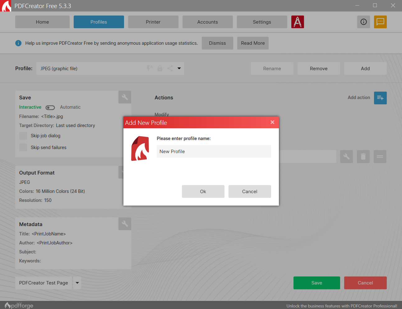Image resolution: width=402 pixels, height=309 pixels.
Task: Click the Remove profile button
Action: 319,69
